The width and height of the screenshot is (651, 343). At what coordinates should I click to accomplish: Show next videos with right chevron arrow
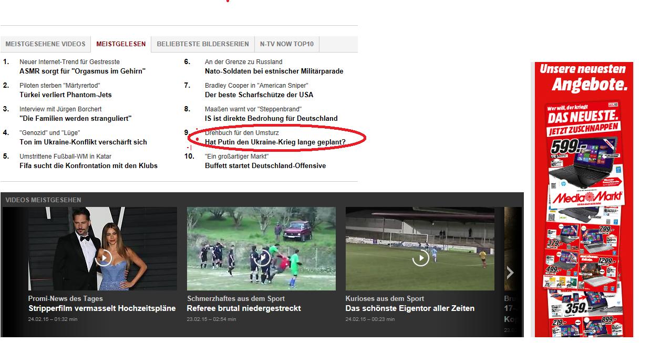click(510, 272)
